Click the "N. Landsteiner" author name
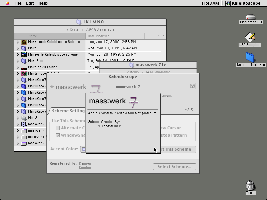The height and width of the screenshot is (200, 267). pos(109,126)
